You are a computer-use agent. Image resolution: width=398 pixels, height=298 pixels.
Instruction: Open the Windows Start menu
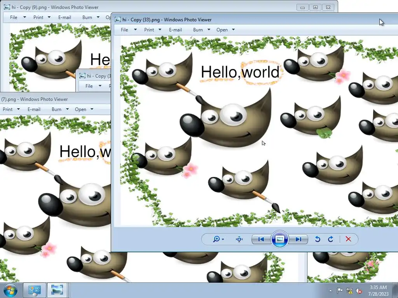coord(10,290)
